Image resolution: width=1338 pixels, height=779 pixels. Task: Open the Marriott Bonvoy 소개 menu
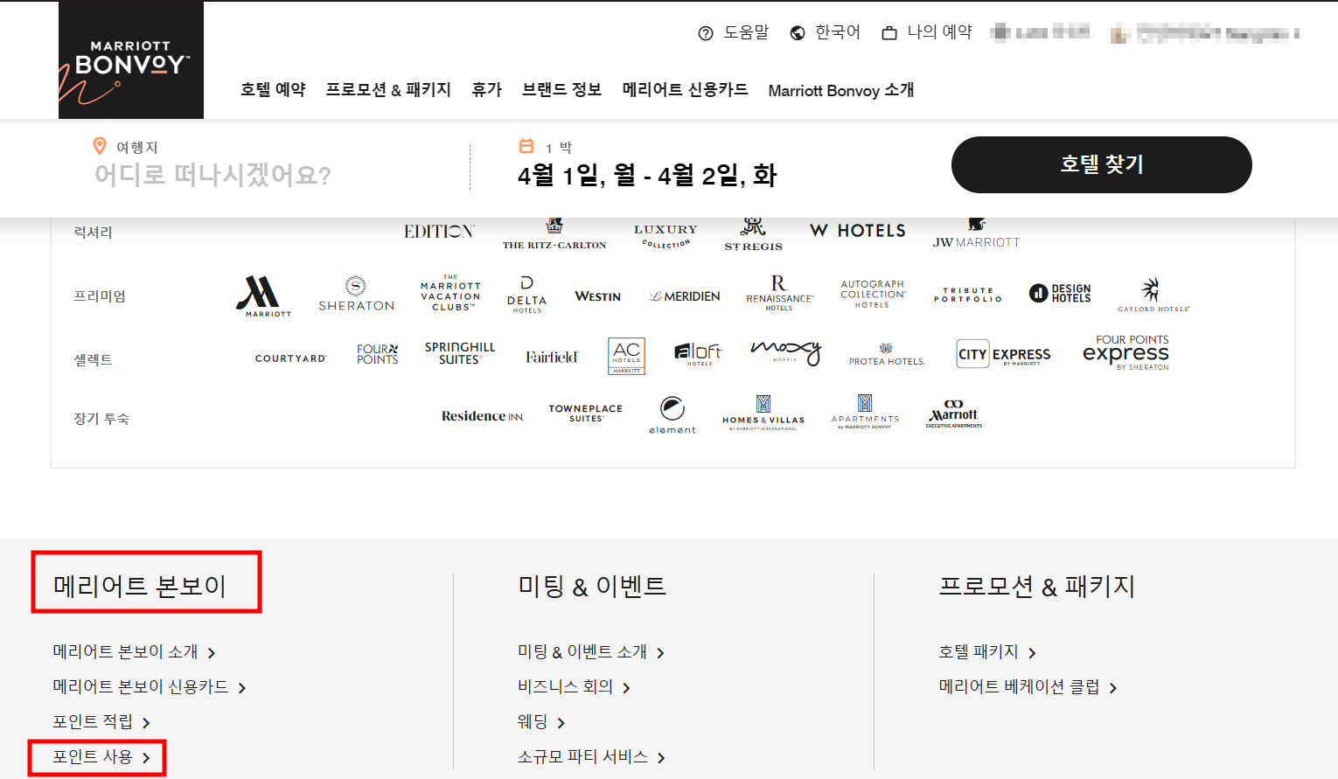tap(841, 90)
